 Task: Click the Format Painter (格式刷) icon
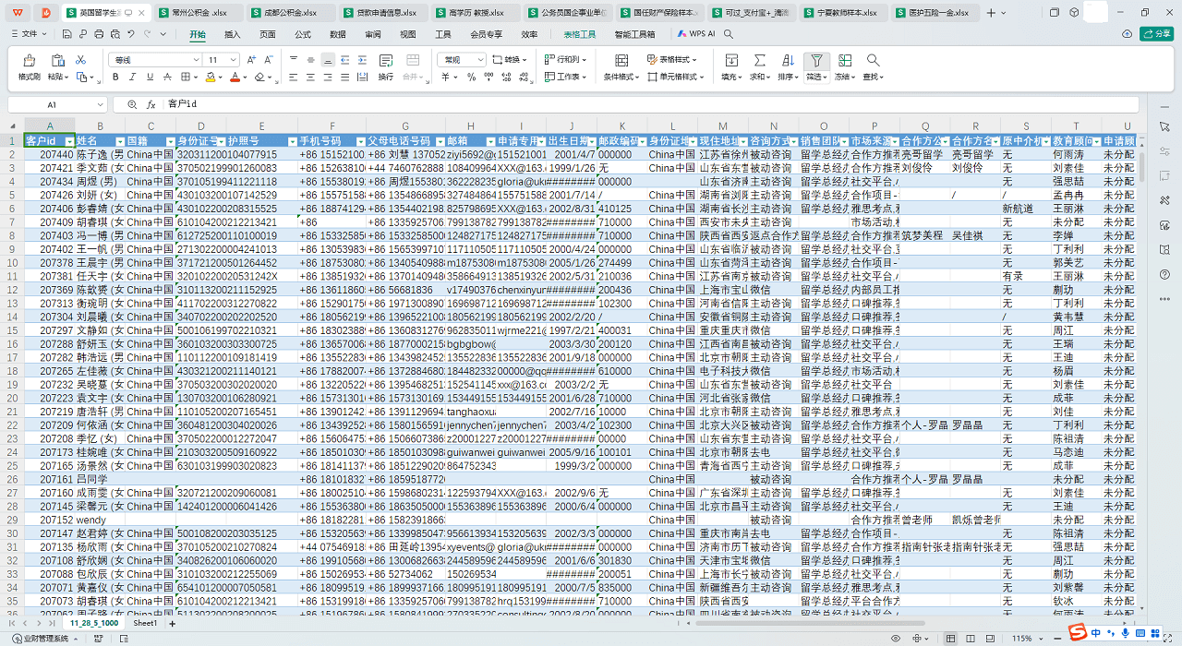tap(29, 61)
